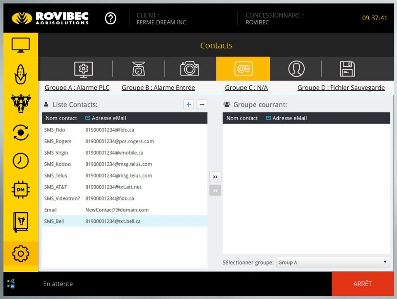397x299 pixels.
Task: Sort Groupe courrant by Adresse eMail header
Action: (287, 118)
